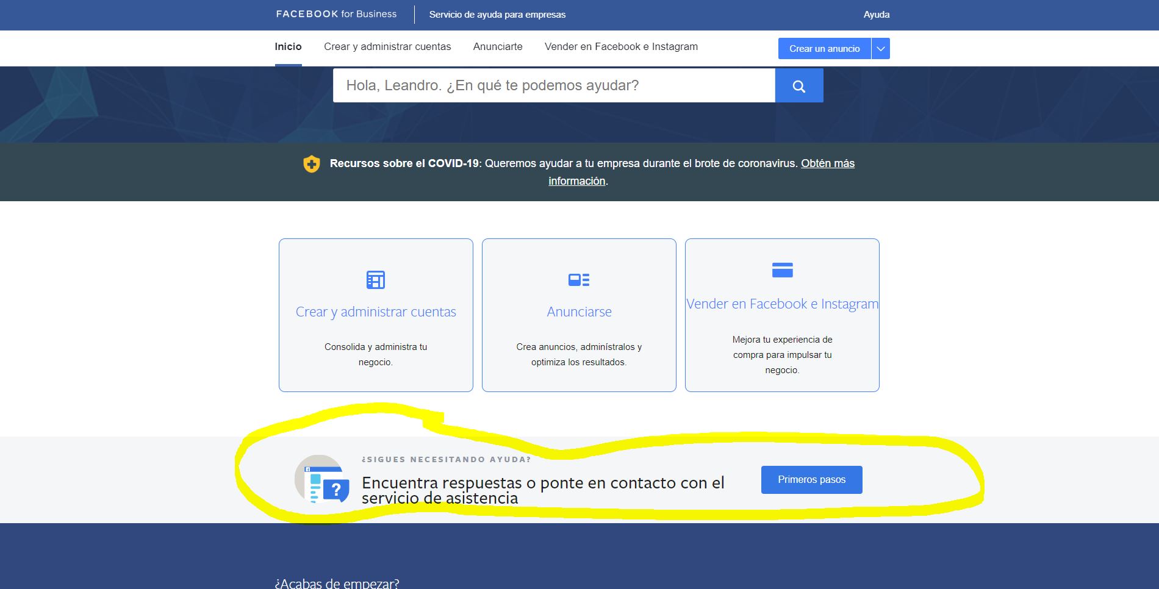Open the Anunciarte menu item
Image resolution: width=1159 pixels, height=589 pixels.
click(x=498, y=47)
